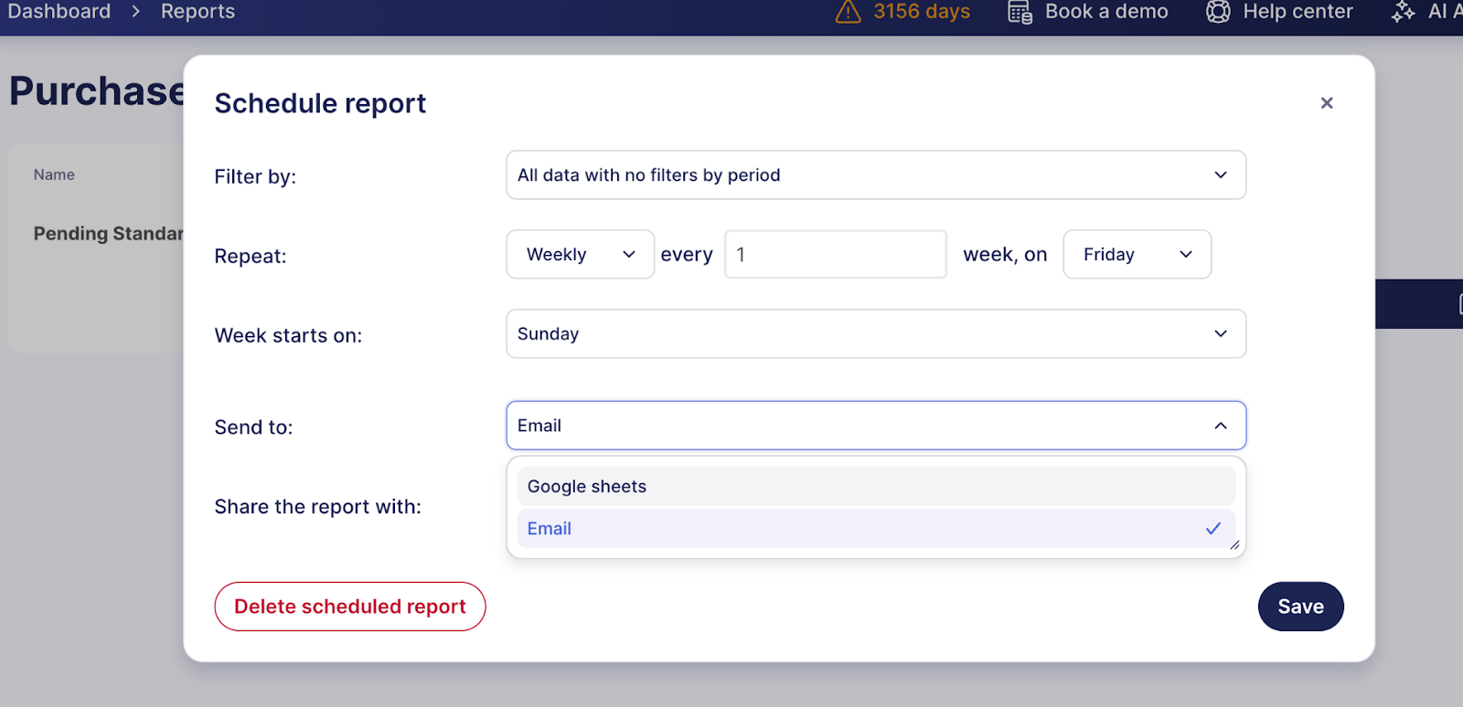Go to Dashboard in breadcrumb
The width and height of the screenshot is (1463, 707).
click(x=59, y=12)
